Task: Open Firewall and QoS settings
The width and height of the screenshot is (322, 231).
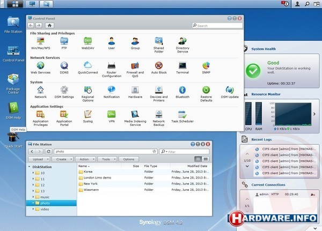Action: [135, 69]
